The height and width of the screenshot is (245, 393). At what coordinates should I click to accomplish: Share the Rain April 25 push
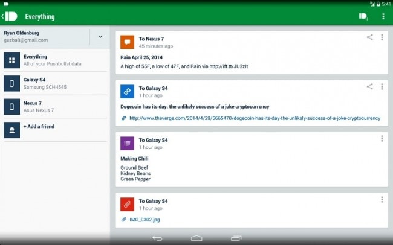(x=369, y=37)
